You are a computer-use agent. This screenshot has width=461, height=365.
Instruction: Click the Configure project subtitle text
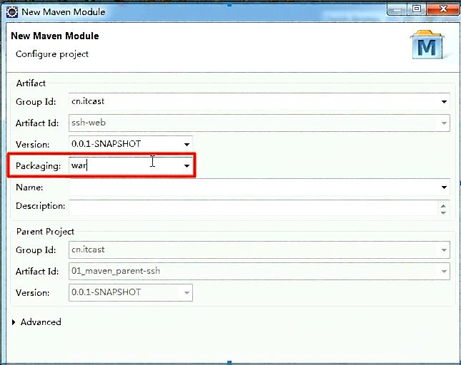pos(52,54)
